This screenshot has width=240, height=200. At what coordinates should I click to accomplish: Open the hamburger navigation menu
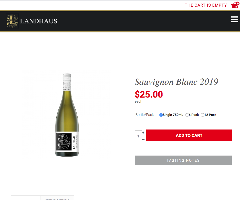click(x=234, y=19)
